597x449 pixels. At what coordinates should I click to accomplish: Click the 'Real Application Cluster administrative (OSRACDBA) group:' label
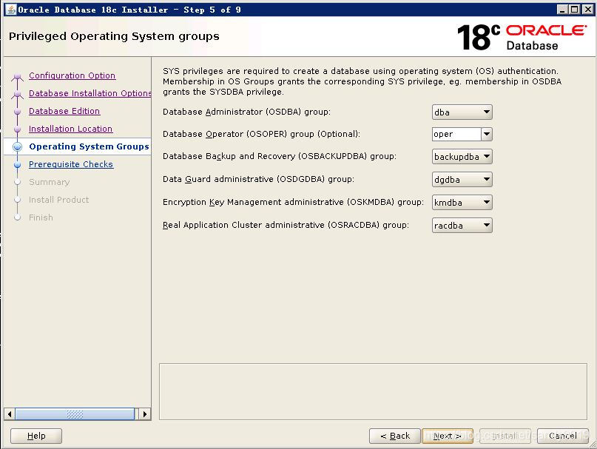tap(286, 225)
